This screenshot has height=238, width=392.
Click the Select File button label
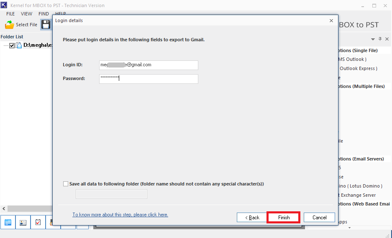click(x=26, y=25)
